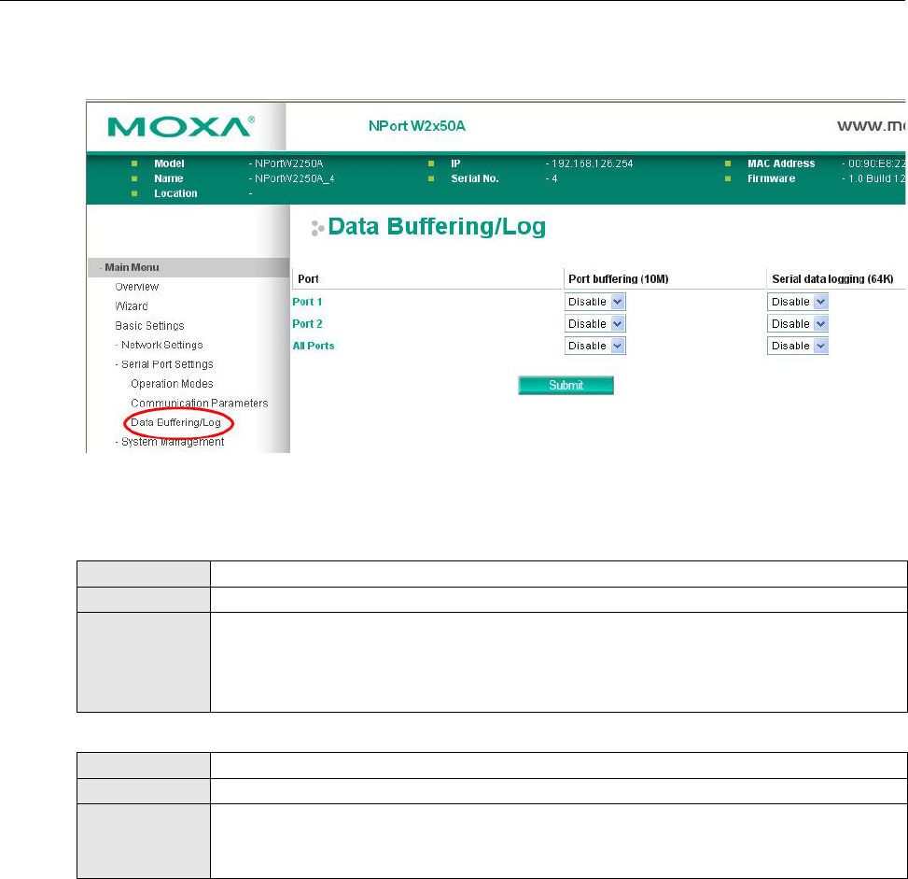Open Port 2 serial data logging dropdown
The width and height of the screenshot is (908, 879).
pos(797,323)
